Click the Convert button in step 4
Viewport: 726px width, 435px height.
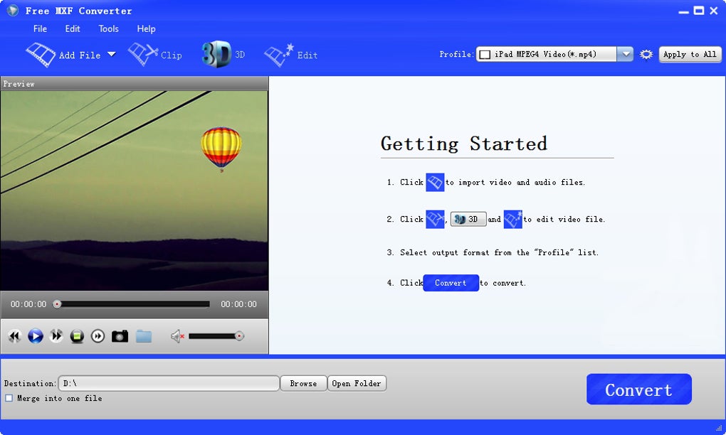click(451, 283)
